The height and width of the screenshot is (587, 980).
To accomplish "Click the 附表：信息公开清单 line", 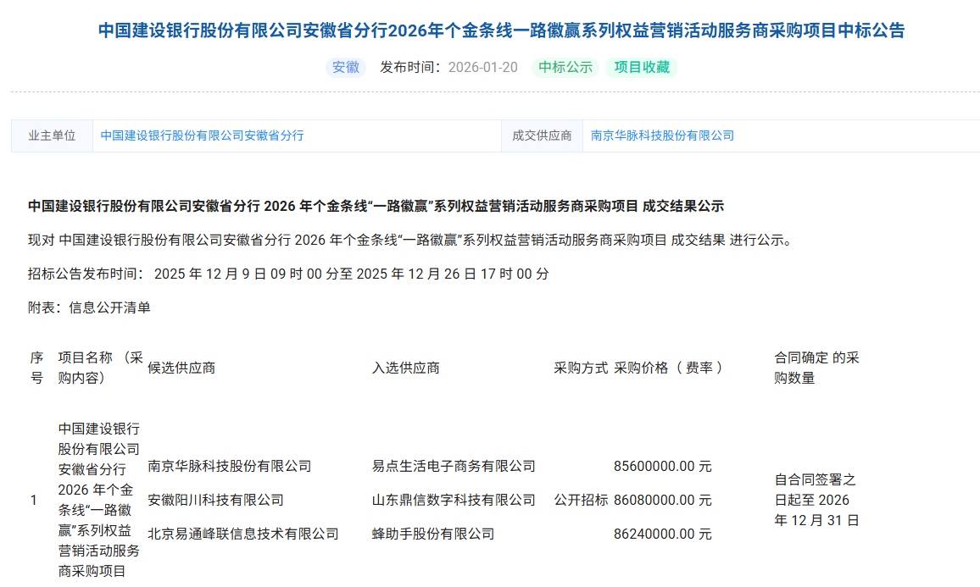I will 89,307.
